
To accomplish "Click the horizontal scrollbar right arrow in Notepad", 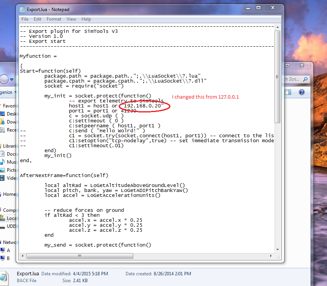I will 271,256.
